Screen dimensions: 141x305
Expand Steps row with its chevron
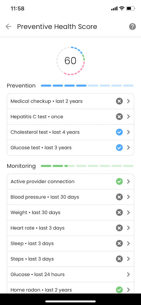[128, 259]
